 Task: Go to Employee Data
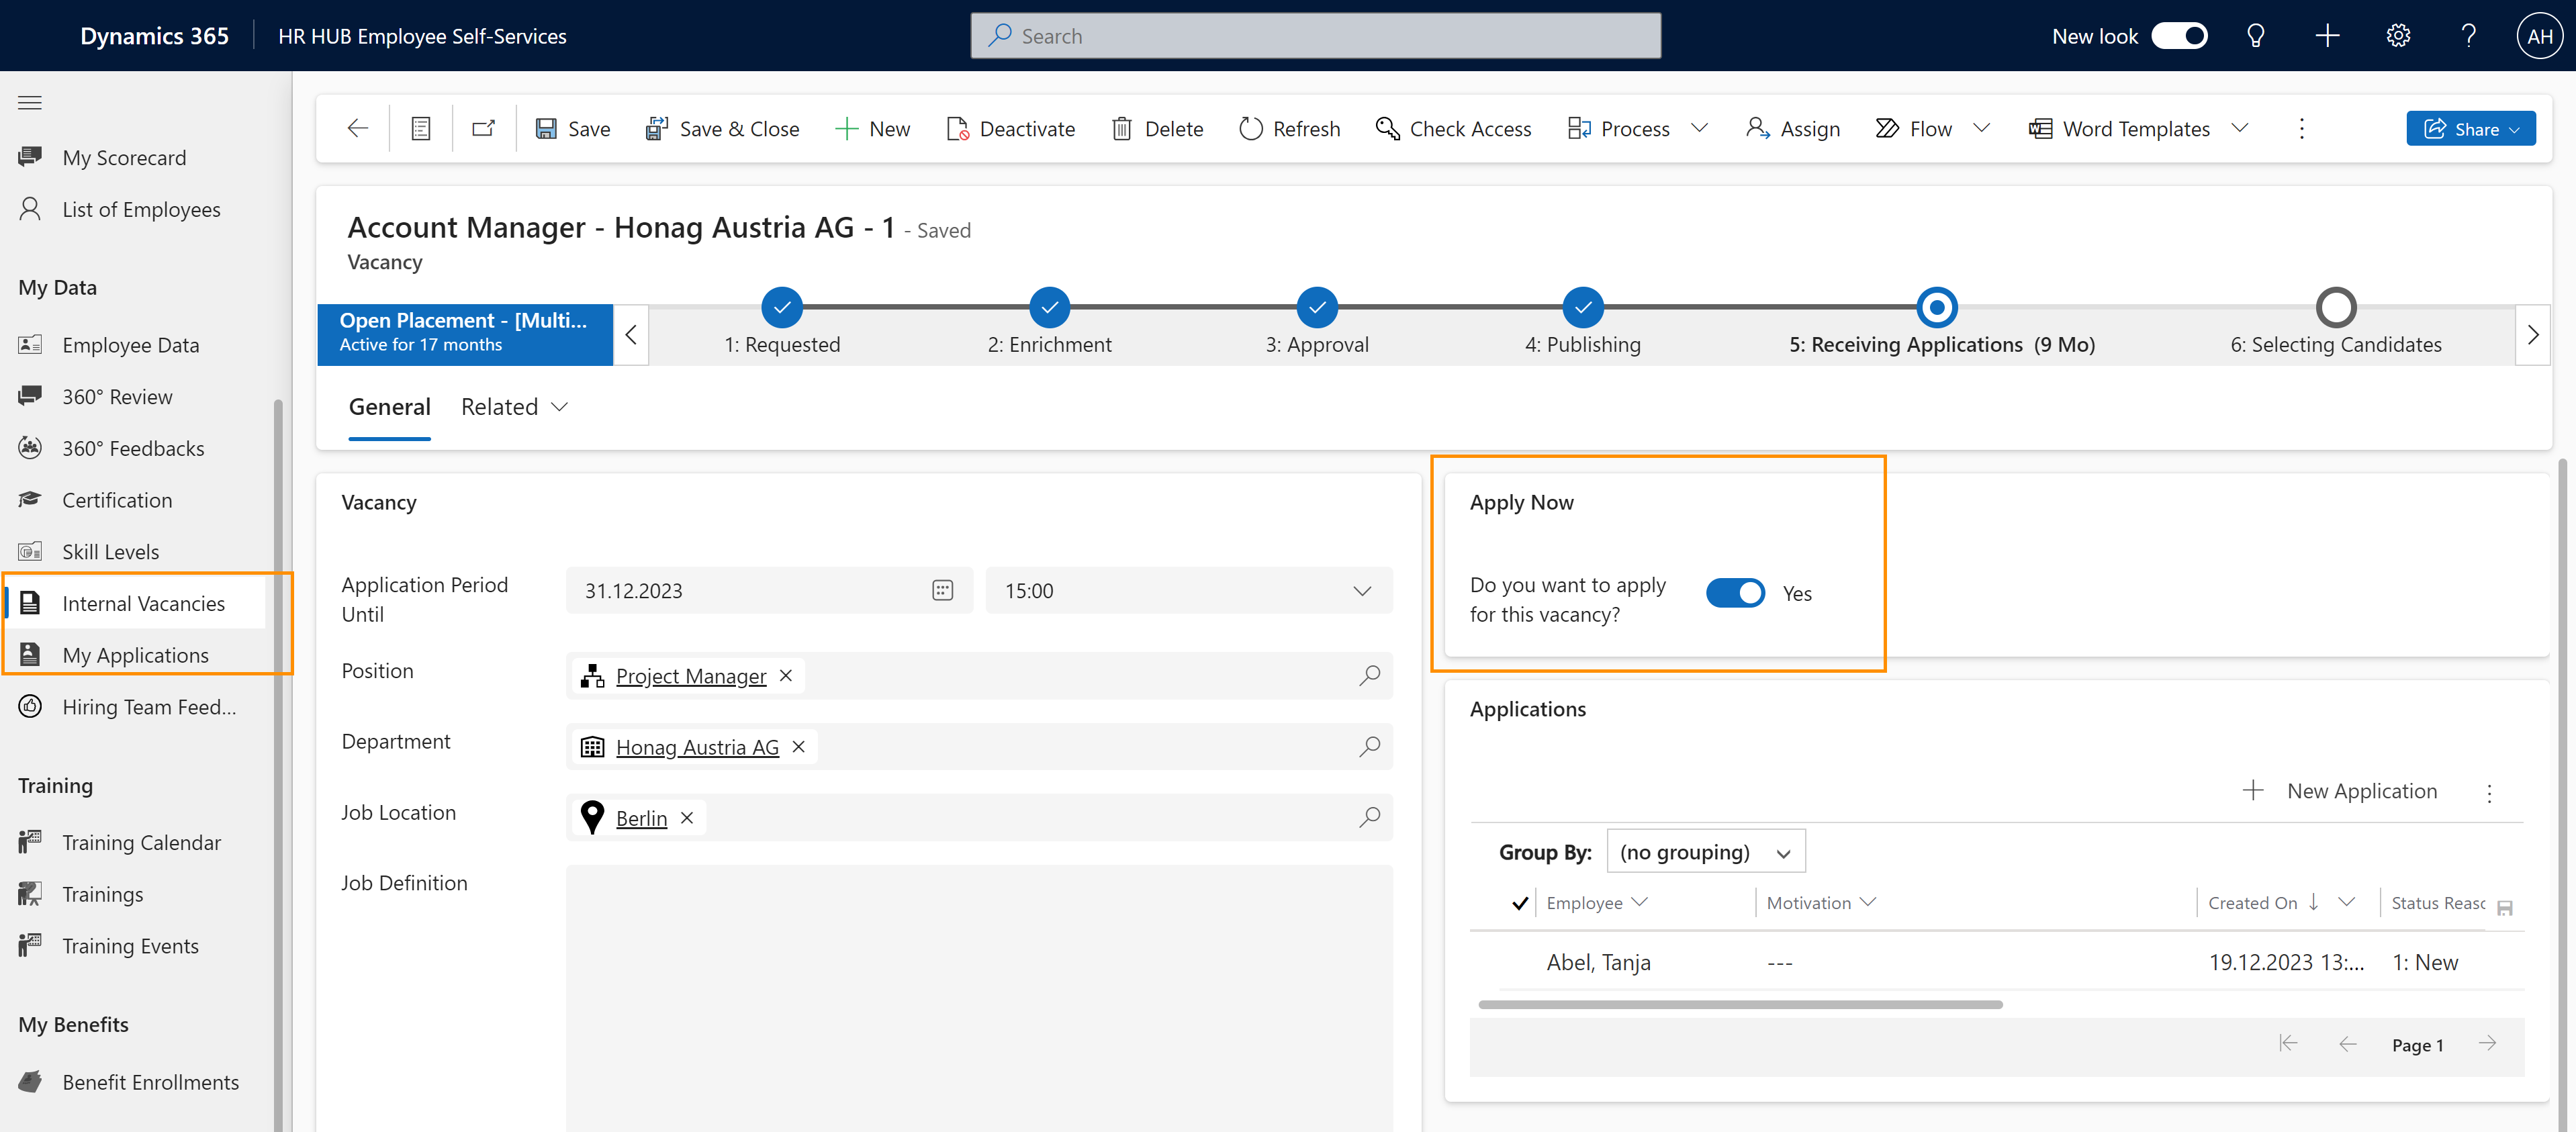pyautogui.click(x=130, y=345)
